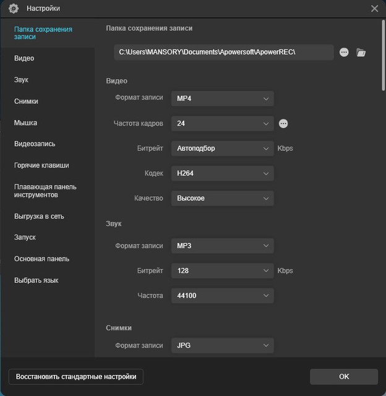
Task: Expand the audio bitrate 128 dropdown
Action: click(222, 270)
